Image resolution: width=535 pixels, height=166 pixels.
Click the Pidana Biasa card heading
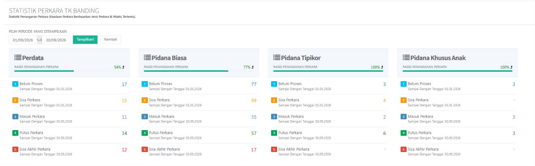click(169, 58)
